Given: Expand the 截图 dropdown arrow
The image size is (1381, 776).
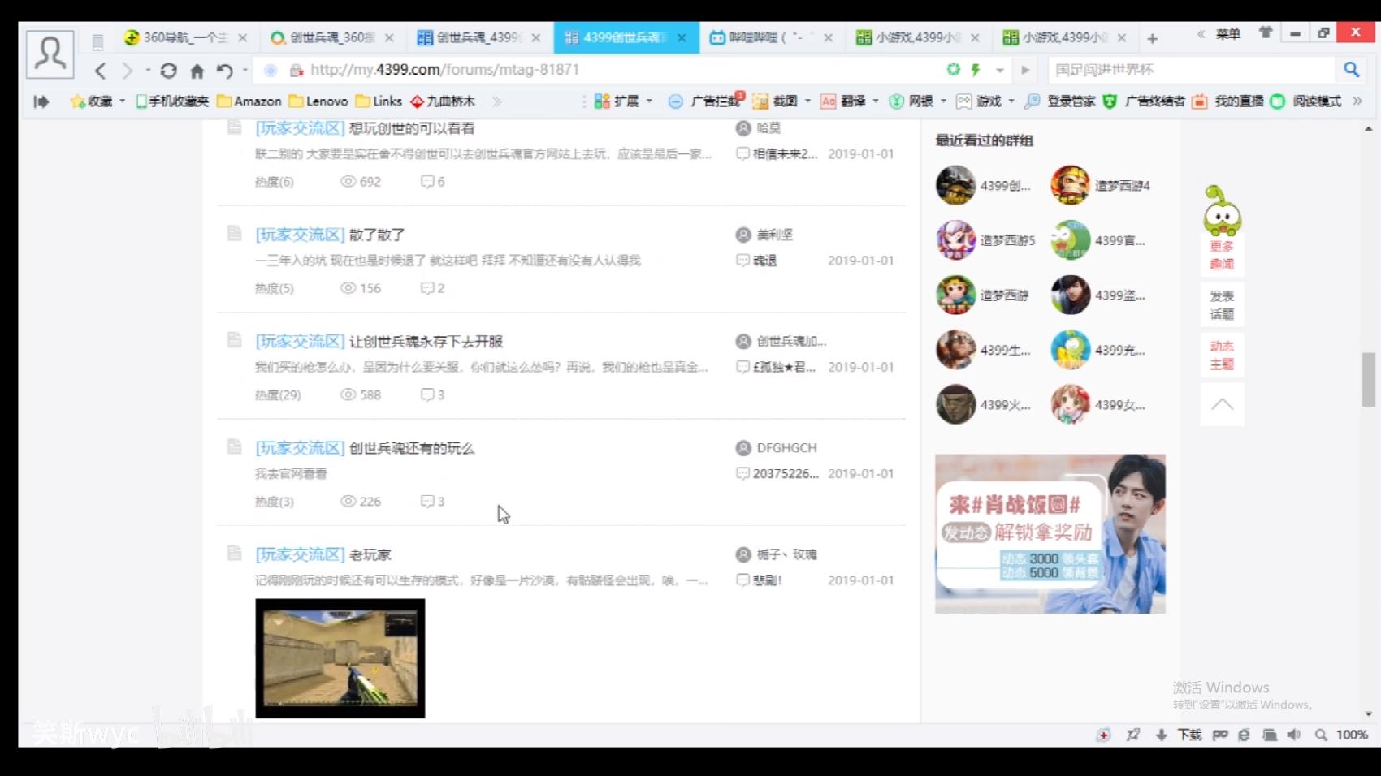Looking at the screenshot, I should coord(808,101).
